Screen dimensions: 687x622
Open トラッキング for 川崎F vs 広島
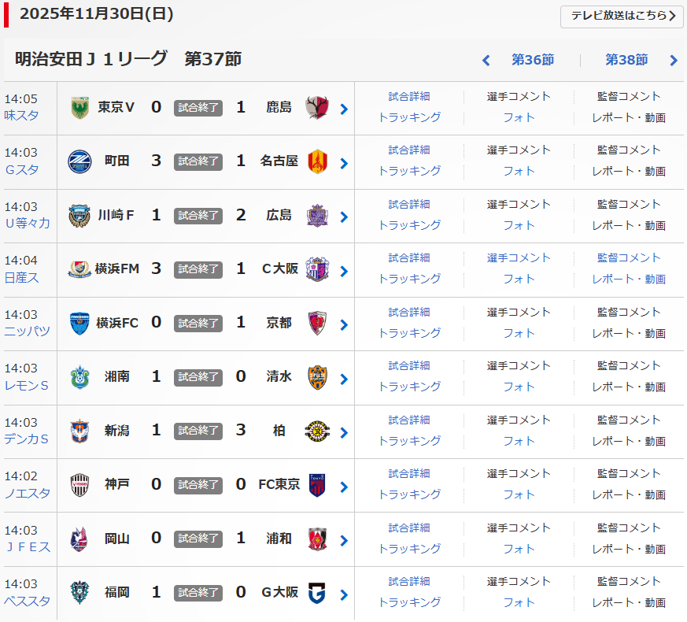click(409, 225)
